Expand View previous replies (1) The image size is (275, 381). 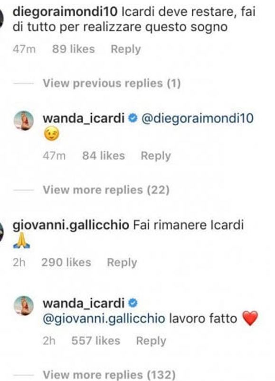coord(112,83)
